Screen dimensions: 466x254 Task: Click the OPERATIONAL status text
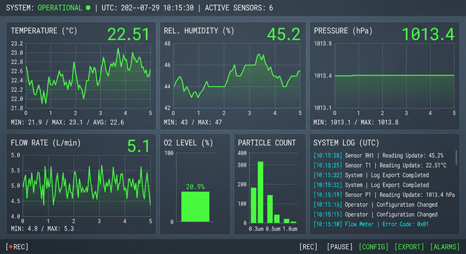[x=60, y=8]
